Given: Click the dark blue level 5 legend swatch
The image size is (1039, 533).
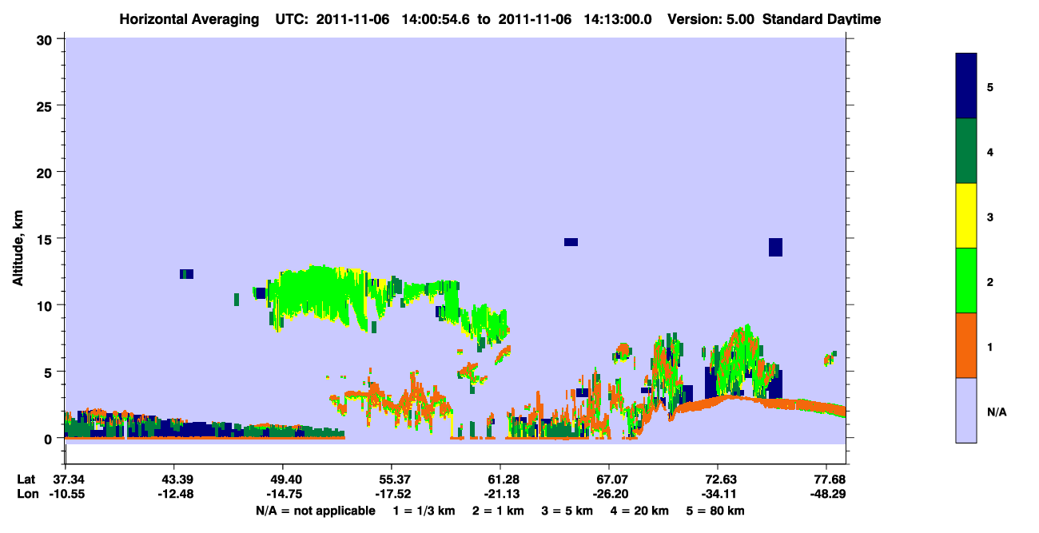Looking at the screenshot, I should tap(966, 86).
